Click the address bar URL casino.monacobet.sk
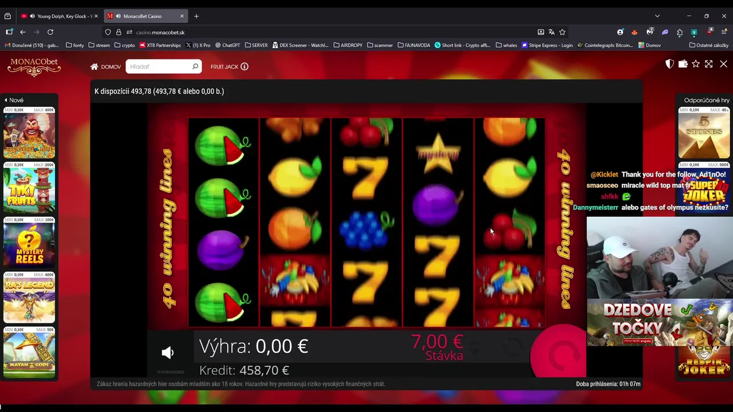The width and height of the screenshot is (733, 412). coord(160,33)
